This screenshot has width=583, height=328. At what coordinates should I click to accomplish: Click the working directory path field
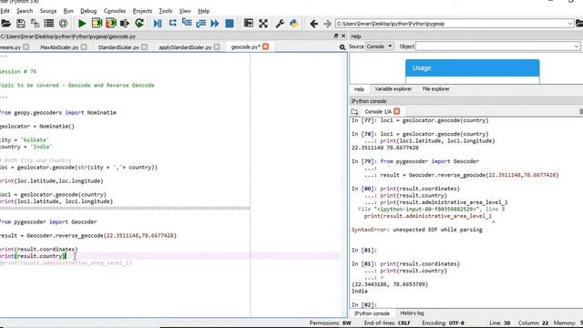451,24
